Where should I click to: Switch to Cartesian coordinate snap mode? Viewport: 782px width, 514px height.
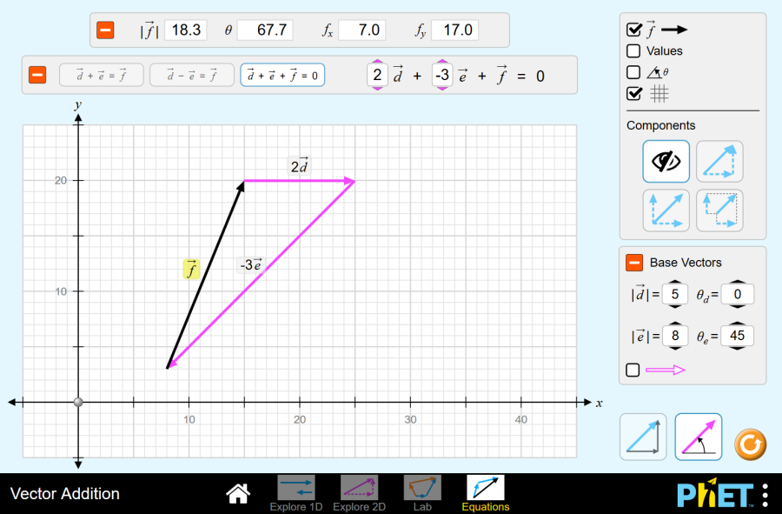tap(643, 437)
